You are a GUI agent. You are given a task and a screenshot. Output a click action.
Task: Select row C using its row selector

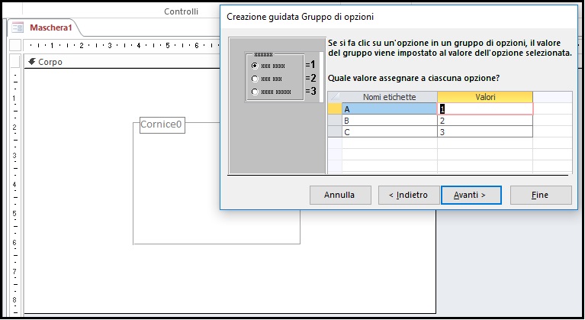pyautogui.click(x=335, y=131)
